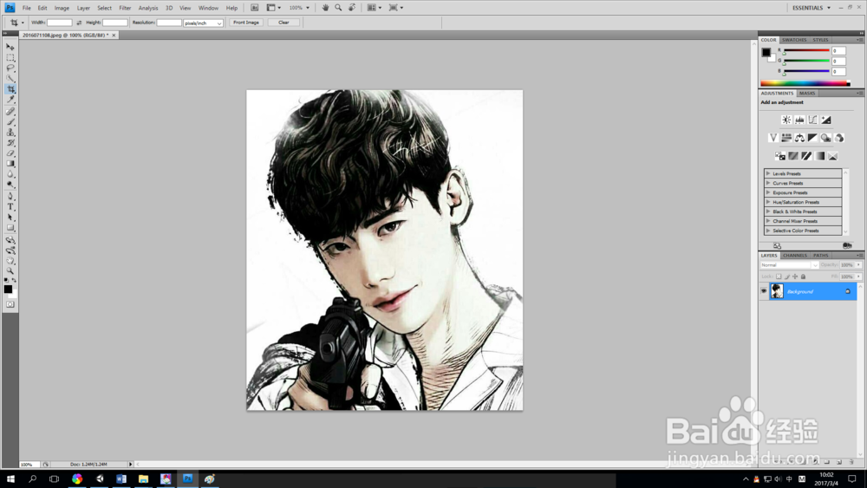The height and width of the screenshot is (488, 867).
Task: Open the Essentials workspace switcher
Action: 812,8
